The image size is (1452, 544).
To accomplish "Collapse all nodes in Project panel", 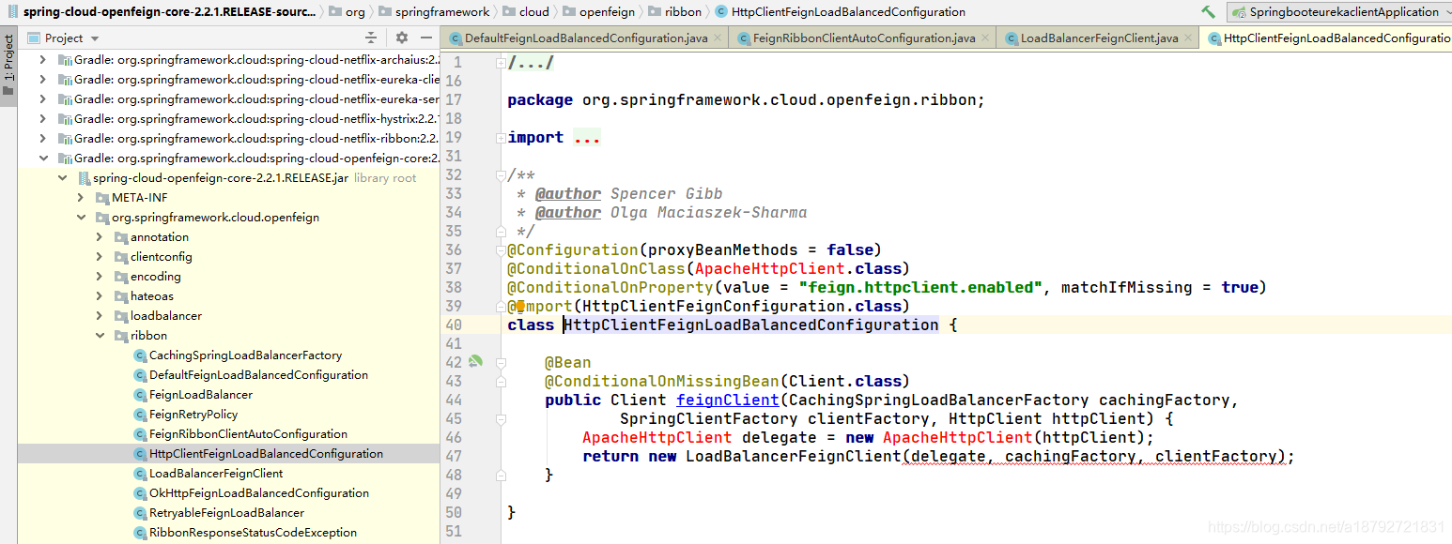I will [x=371, y=38].
